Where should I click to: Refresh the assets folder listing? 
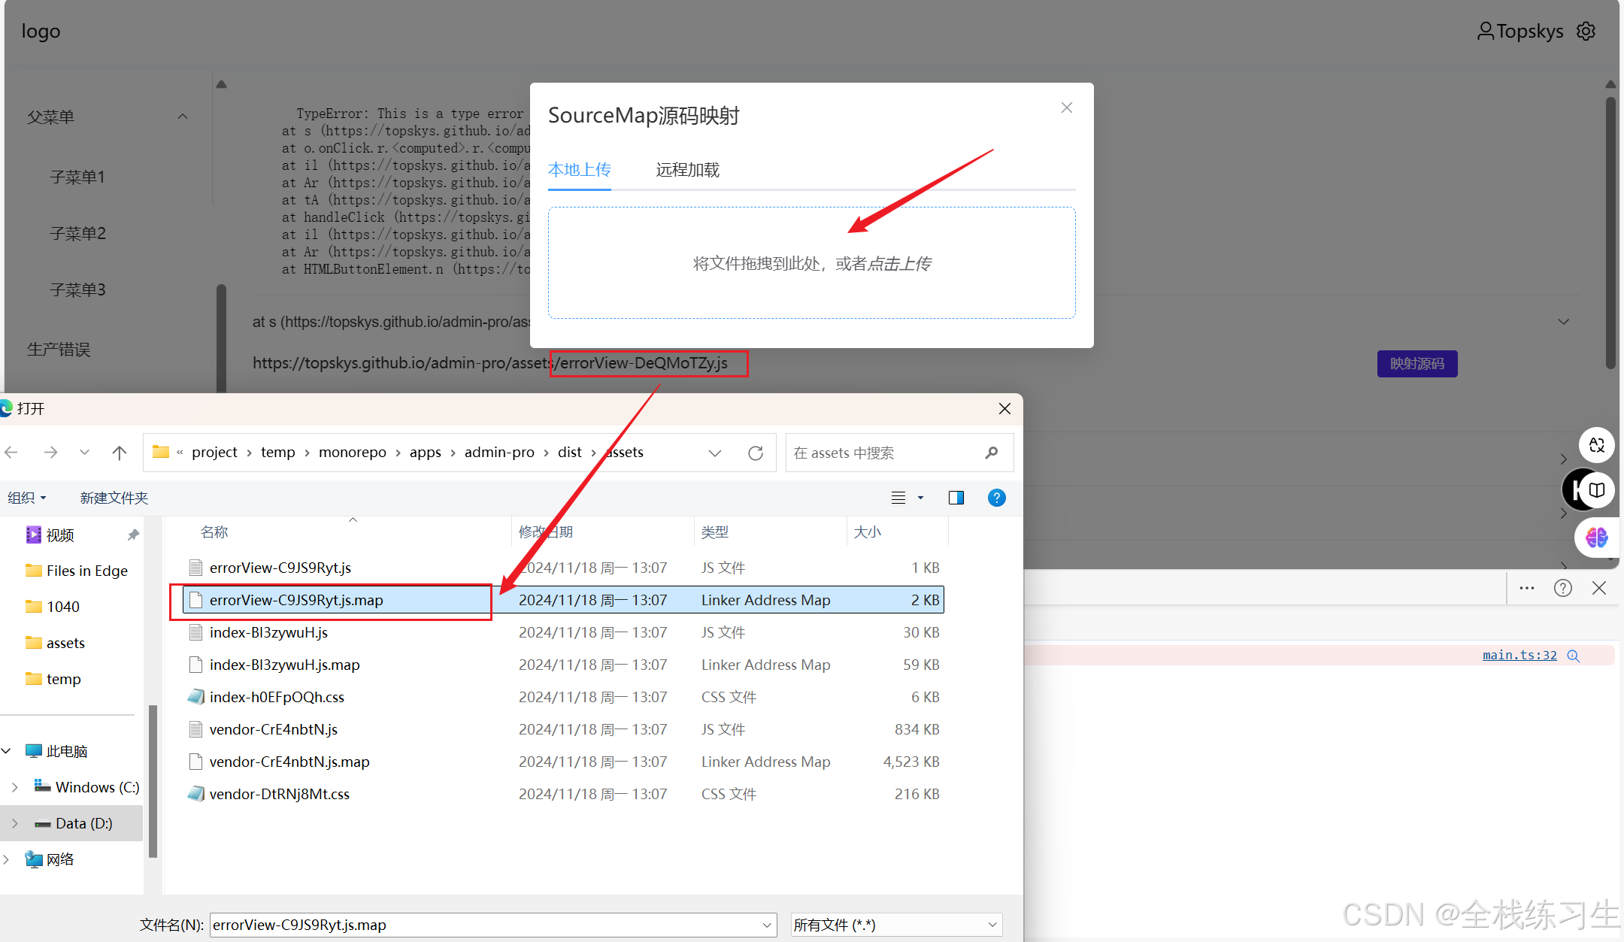click(756, 453)
